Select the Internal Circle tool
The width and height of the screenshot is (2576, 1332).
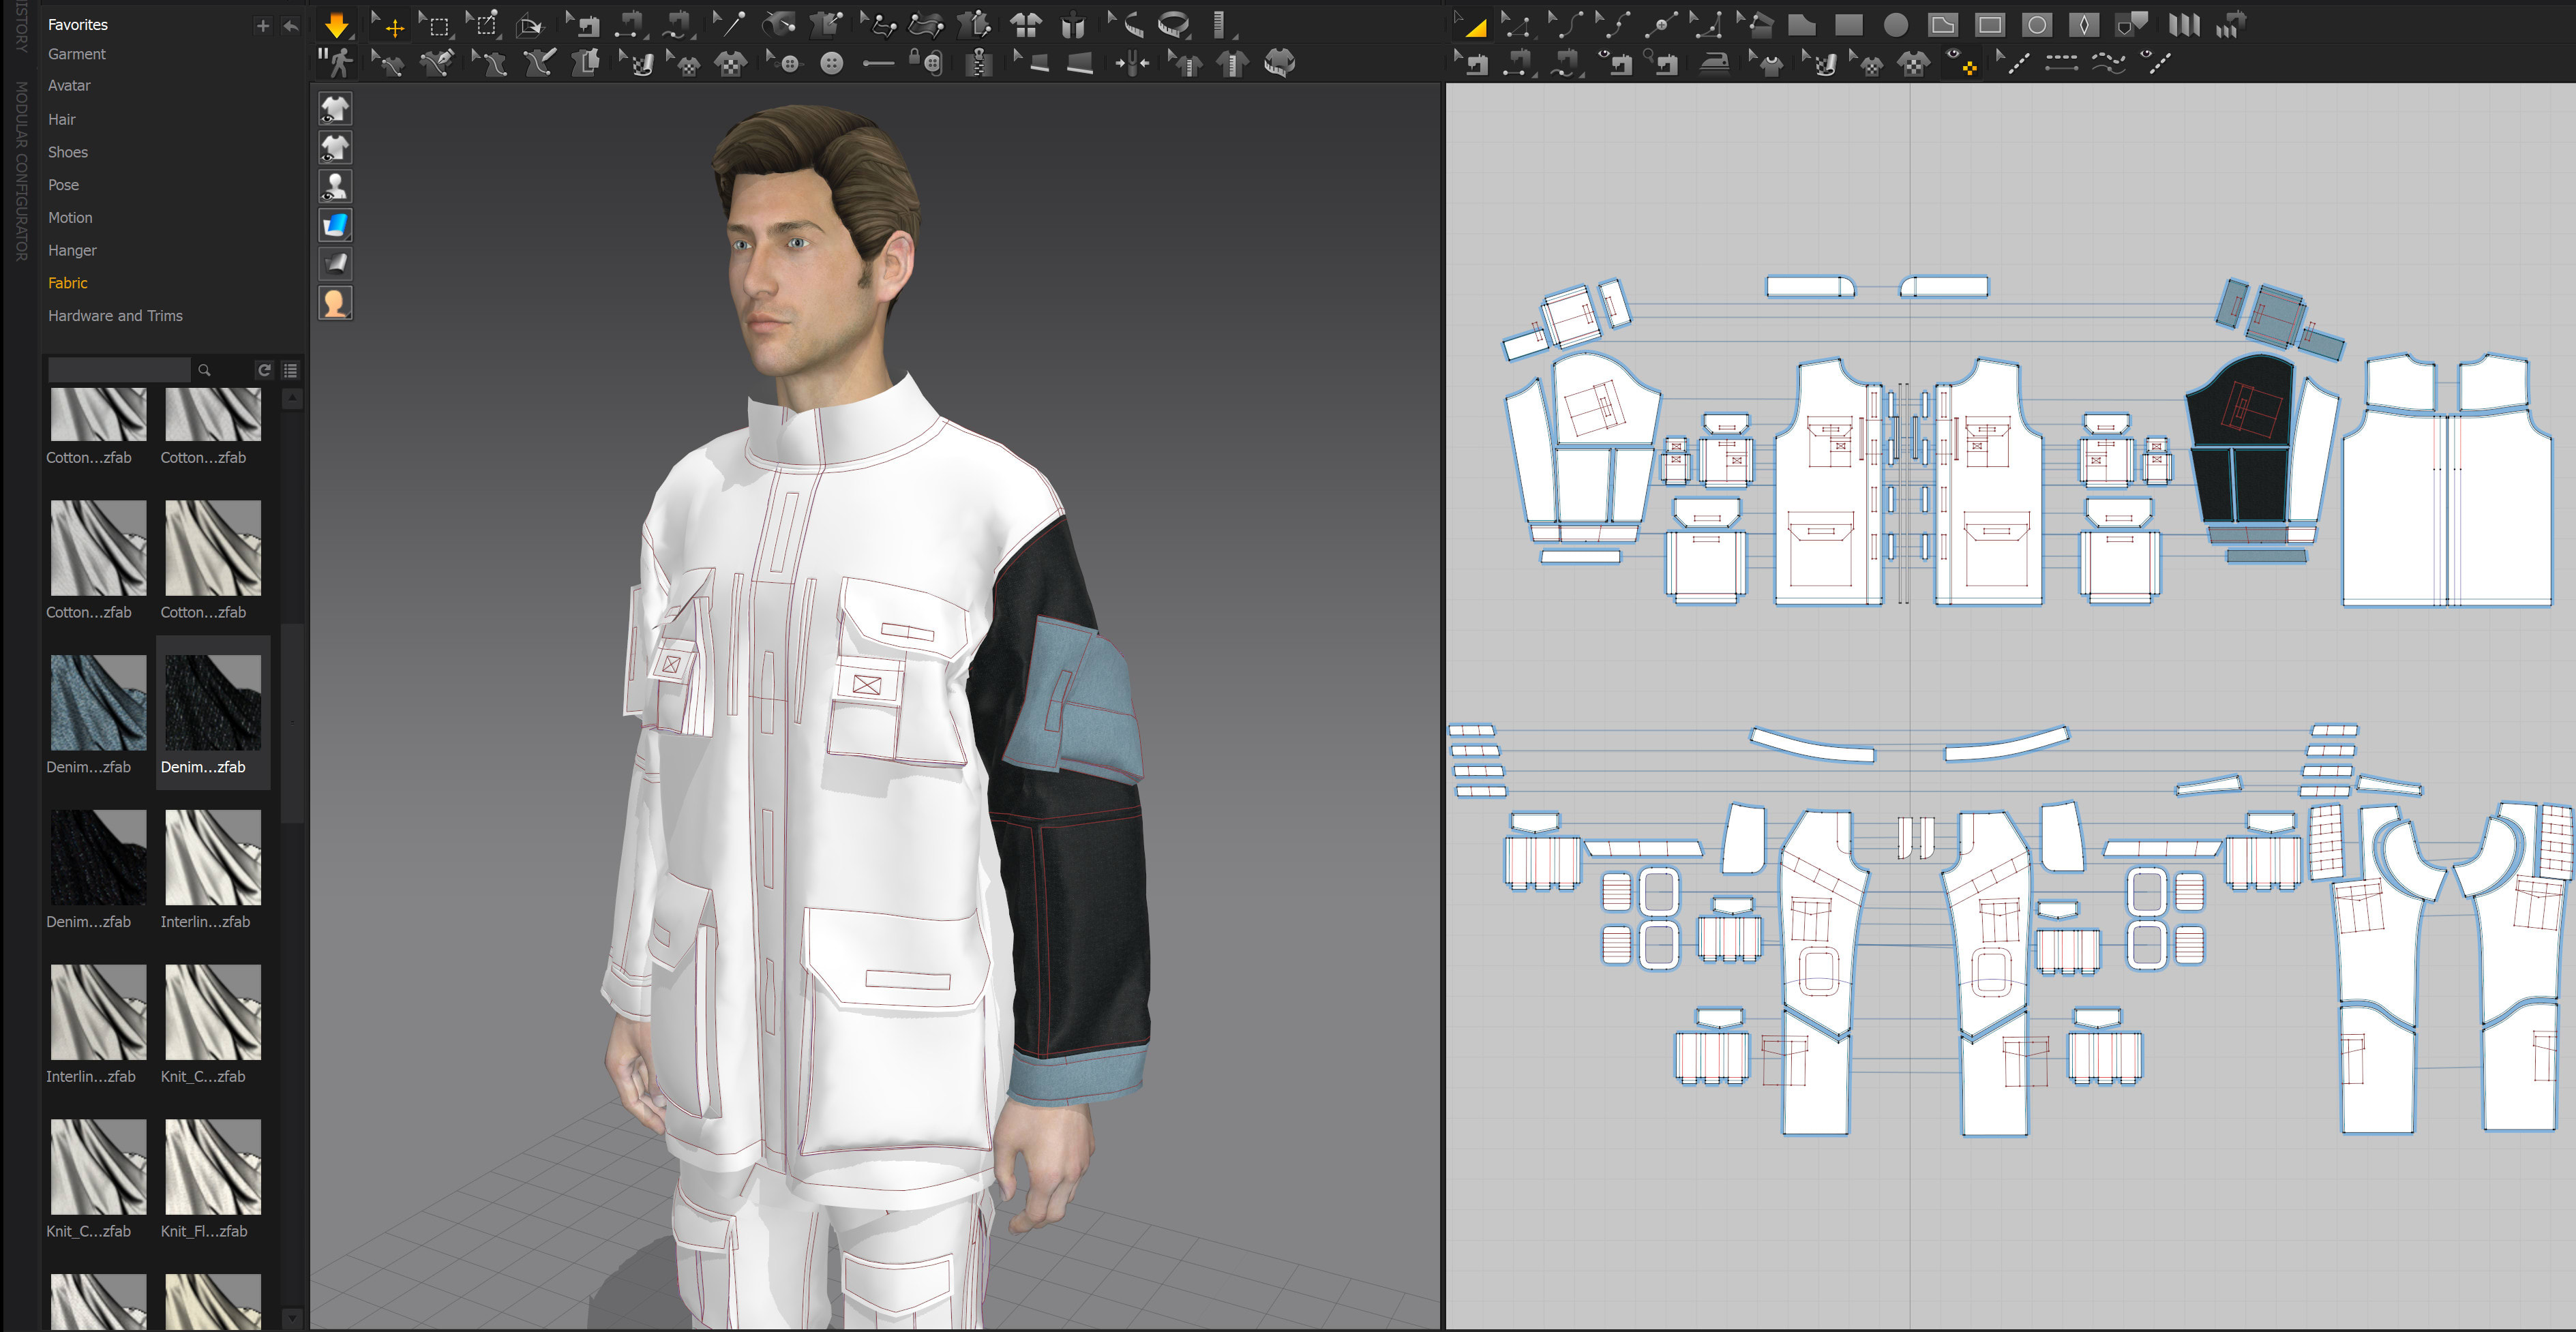[x=2037, y=25]
